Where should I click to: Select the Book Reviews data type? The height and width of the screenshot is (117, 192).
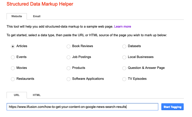(68, 46)
